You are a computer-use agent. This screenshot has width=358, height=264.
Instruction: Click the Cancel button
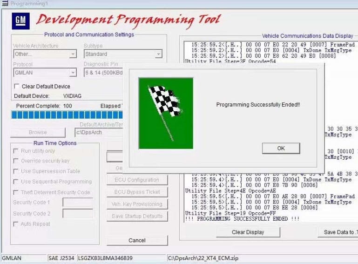(137, 240)
